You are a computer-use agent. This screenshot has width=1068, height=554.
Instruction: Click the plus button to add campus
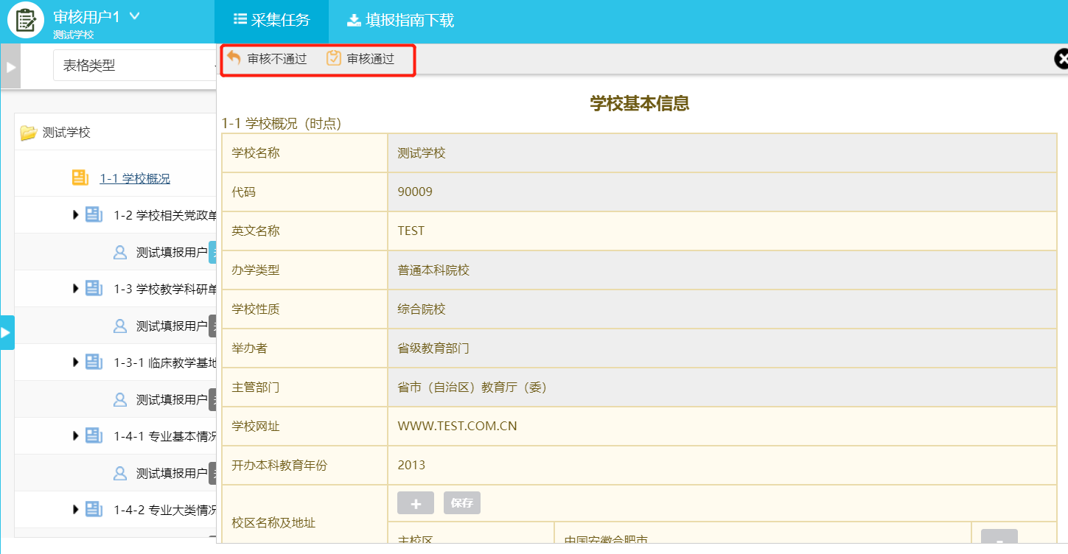416,503
